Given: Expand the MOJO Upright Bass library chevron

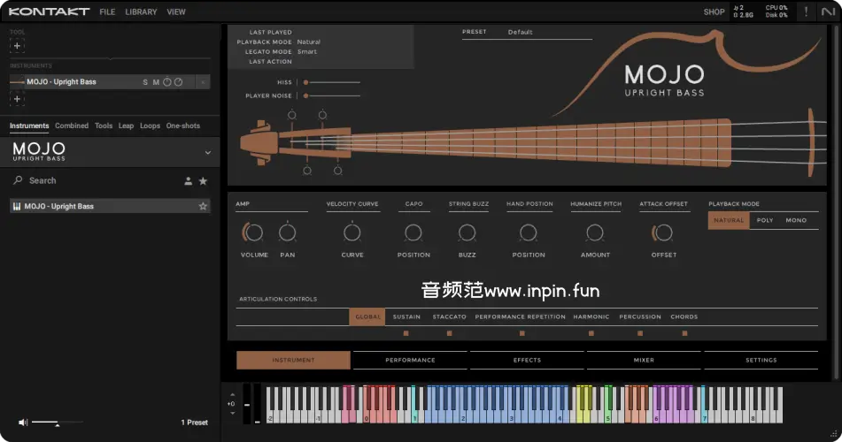Looking at the screenshot, I should pyautogui.click(x=207, y=152).
